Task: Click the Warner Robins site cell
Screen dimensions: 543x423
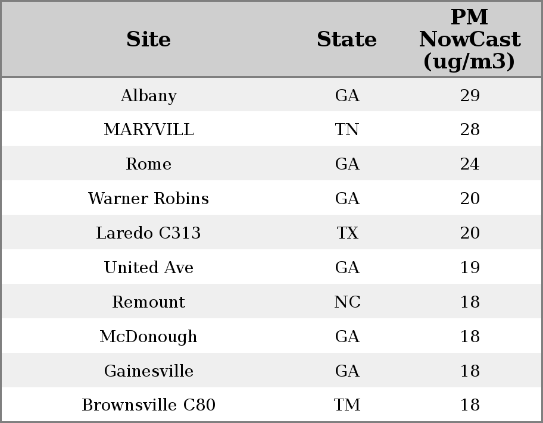Action: coord(149,198)
